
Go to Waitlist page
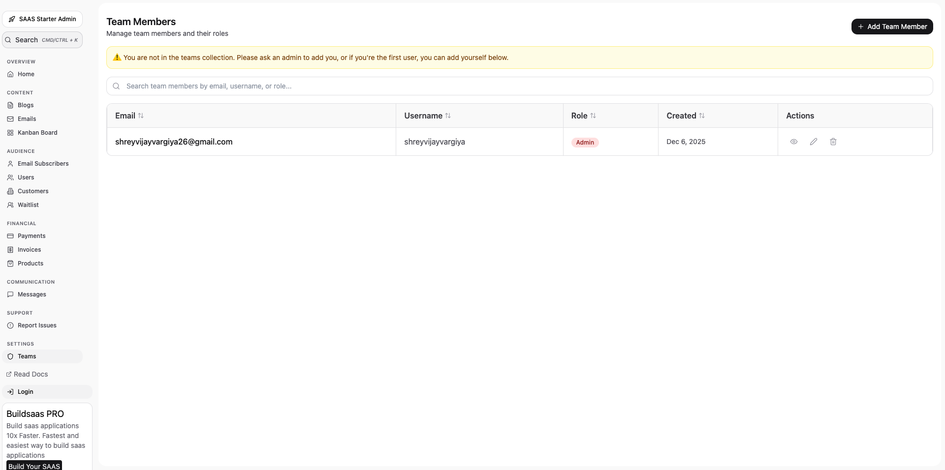click(x=42, y=205)
